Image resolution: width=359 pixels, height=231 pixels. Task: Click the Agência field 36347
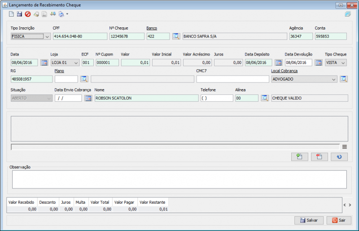301,36
